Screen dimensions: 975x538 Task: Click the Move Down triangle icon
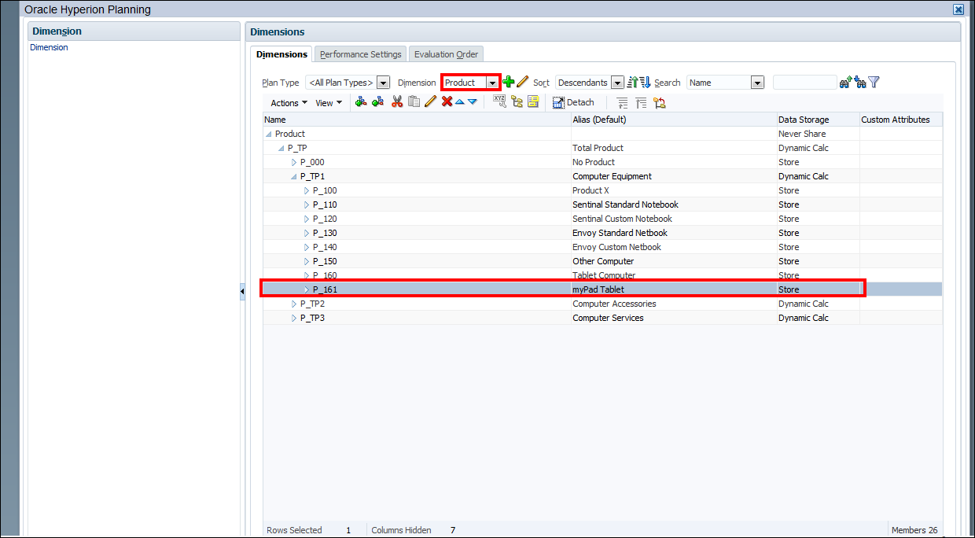click(x=473, y=102)
